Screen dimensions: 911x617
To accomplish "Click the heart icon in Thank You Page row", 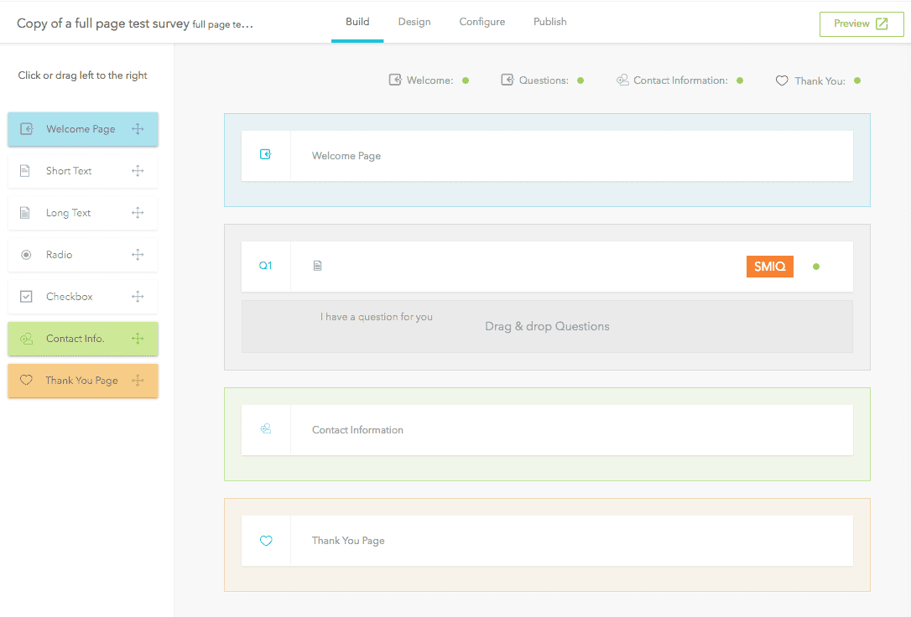I will click(x=266, y=541).
